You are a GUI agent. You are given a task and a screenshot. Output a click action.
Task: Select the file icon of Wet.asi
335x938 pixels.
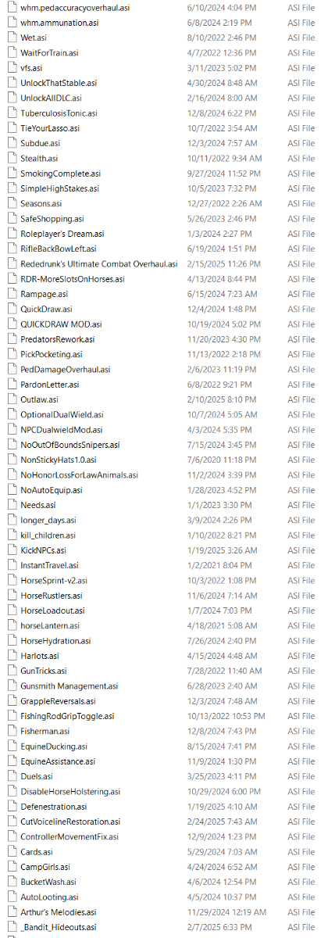pos(12,38)
